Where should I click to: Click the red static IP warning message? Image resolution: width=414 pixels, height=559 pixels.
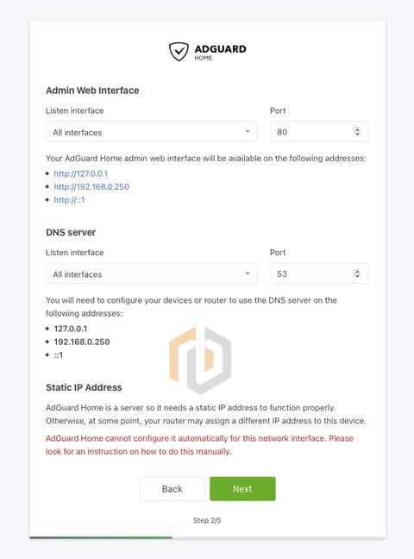pyautogui.click(x=199, y=445)
